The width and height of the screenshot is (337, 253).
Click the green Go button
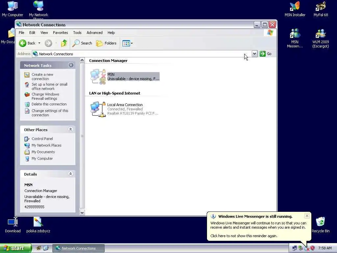[266, 54]
